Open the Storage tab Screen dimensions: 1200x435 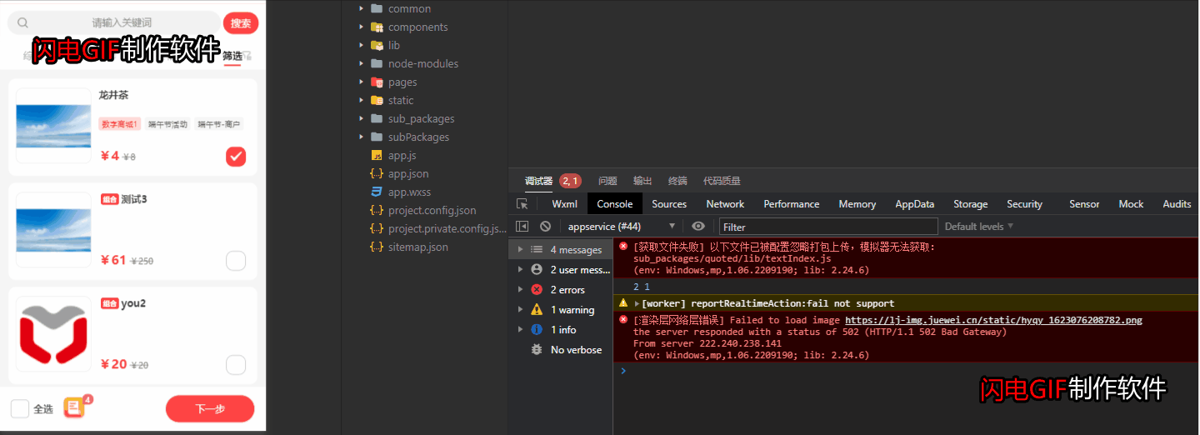[x=970, y=204]
